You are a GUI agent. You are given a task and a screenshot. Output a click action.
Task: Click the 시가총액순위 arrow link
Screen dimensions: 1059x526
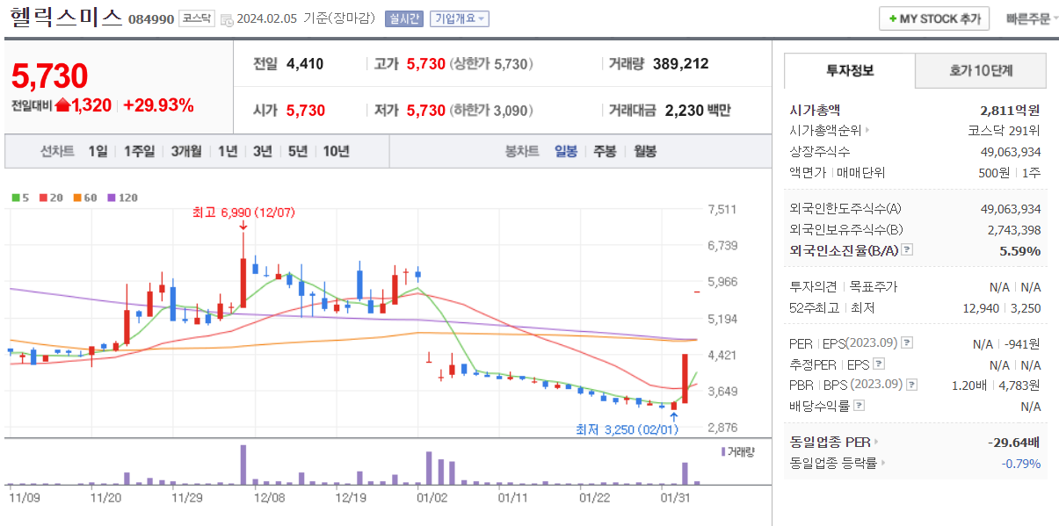tap(830, 131)
